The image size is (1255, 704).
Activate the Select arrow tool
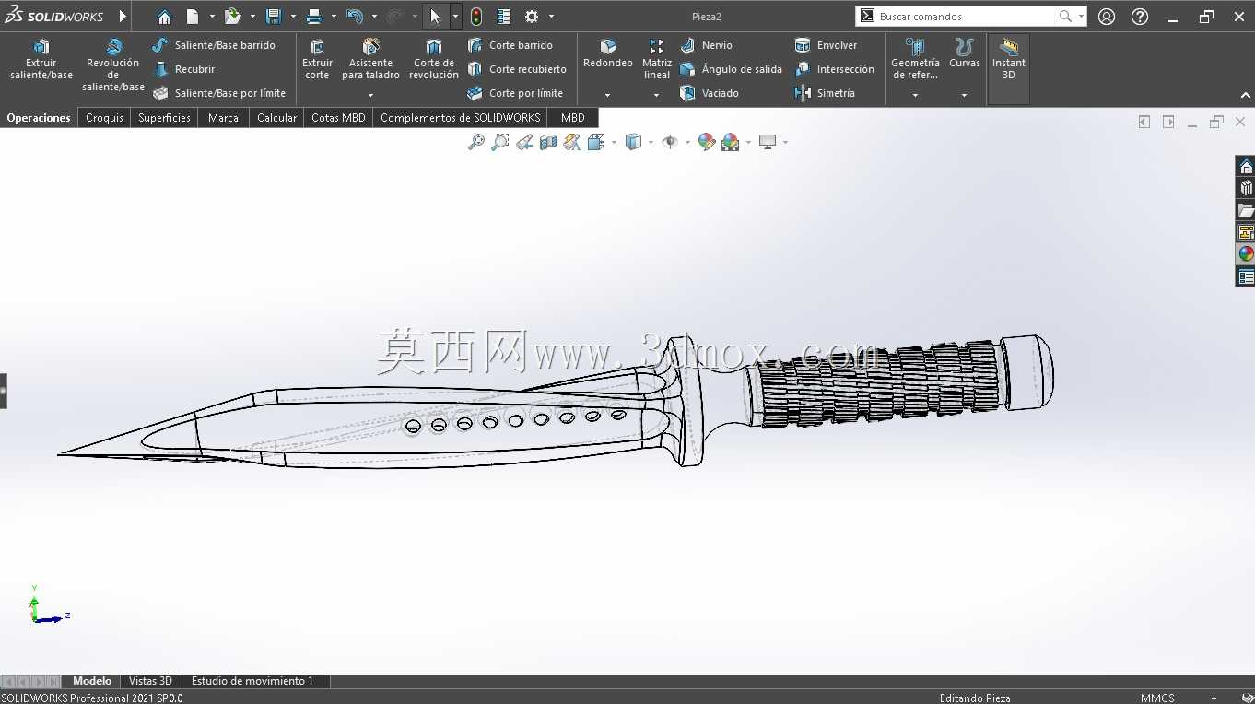(436, 17)
